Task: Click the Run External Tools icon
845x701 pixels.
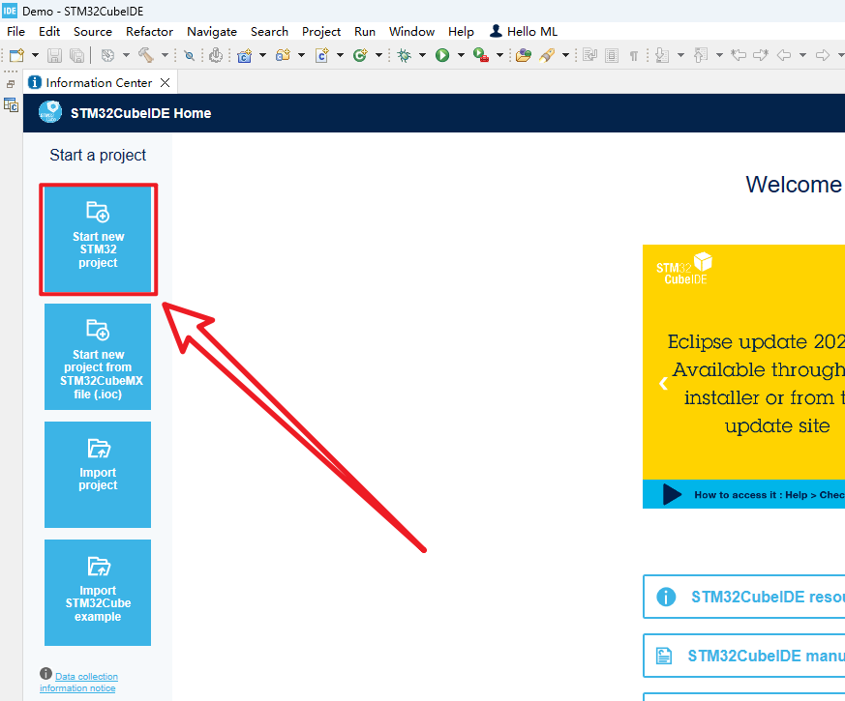Action: [x=481, y=55]
